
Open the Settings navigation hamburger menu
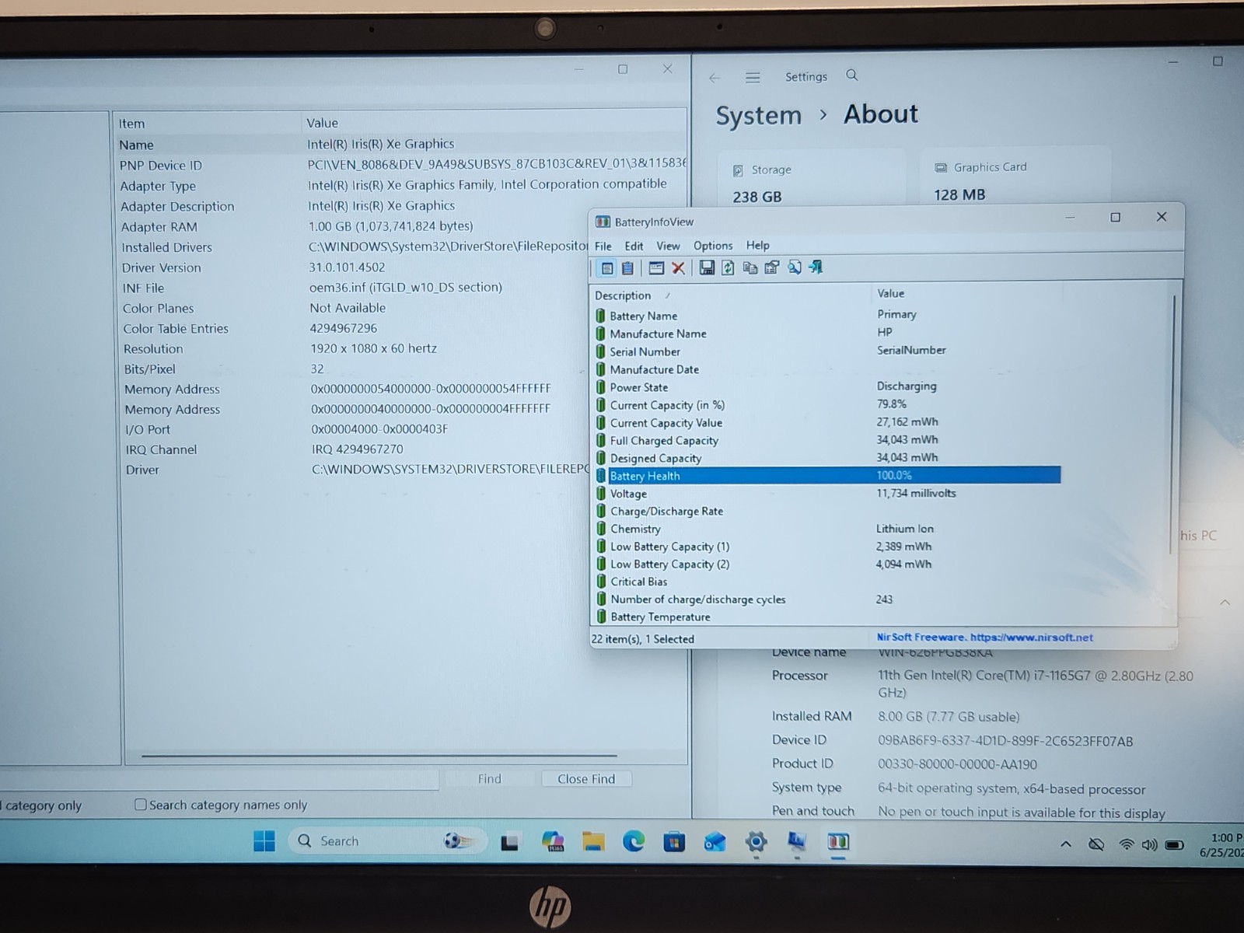point(753,77)
